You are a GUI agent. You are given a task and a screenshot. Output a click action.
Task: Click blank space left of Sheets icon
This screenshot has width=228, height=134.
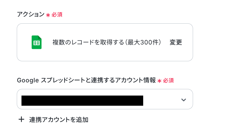click(x=24, y=42)
